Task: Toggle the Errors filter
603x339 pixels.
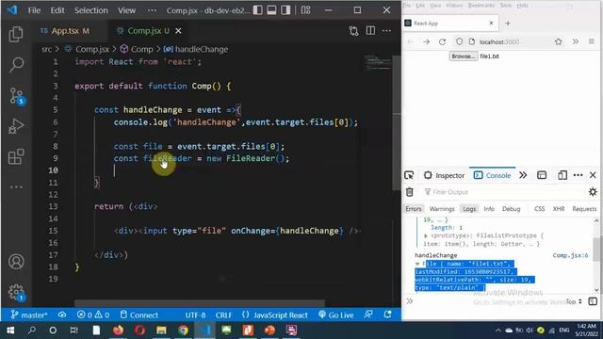Action: (x=414, y=209)
